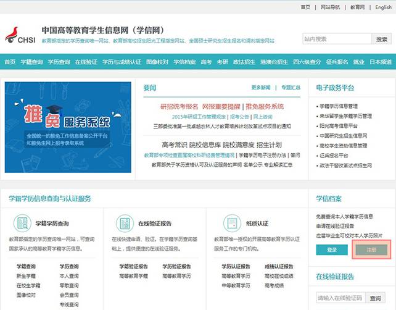Open 中国研究生招生信息网 link
This screenshot has height=310, width=396.
click(344, 136)
